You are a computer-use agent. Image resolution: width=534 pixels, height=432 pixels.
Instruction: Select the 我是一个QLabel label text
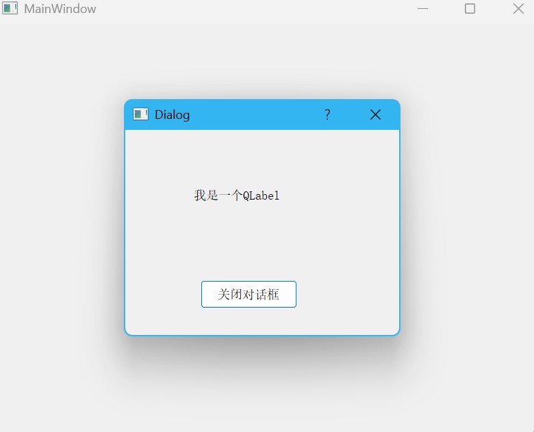pyautogui.click(x=237, y=195)
